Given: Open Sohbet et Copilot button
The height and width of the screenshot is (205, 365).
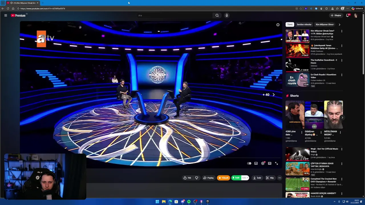Looking at the screenshot, I should (357, 9).
